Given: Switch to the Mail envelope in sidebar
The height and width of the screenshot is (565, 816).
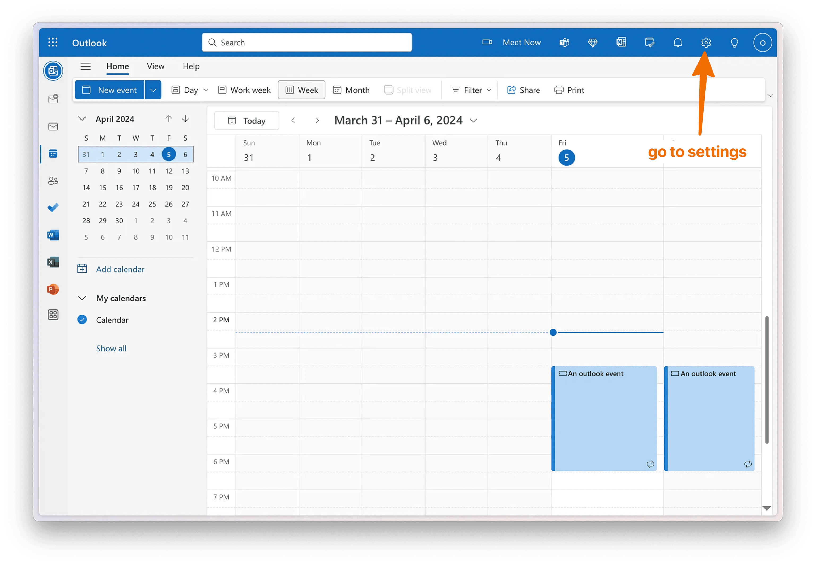Looking at the screenshot, I should coord(53,127).
